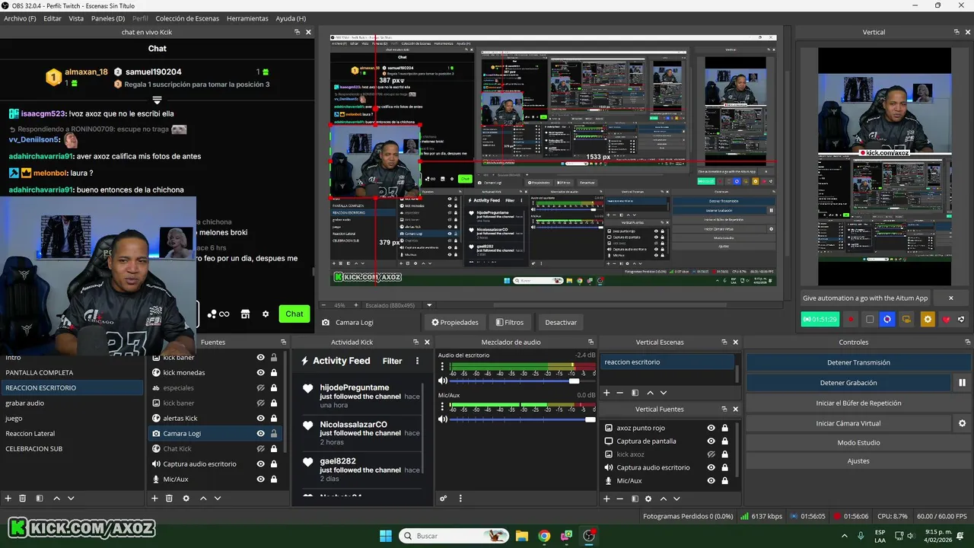This screenshot has height=548, width=974.
Task: Open Paneles menu
Action: click(108, 18)
